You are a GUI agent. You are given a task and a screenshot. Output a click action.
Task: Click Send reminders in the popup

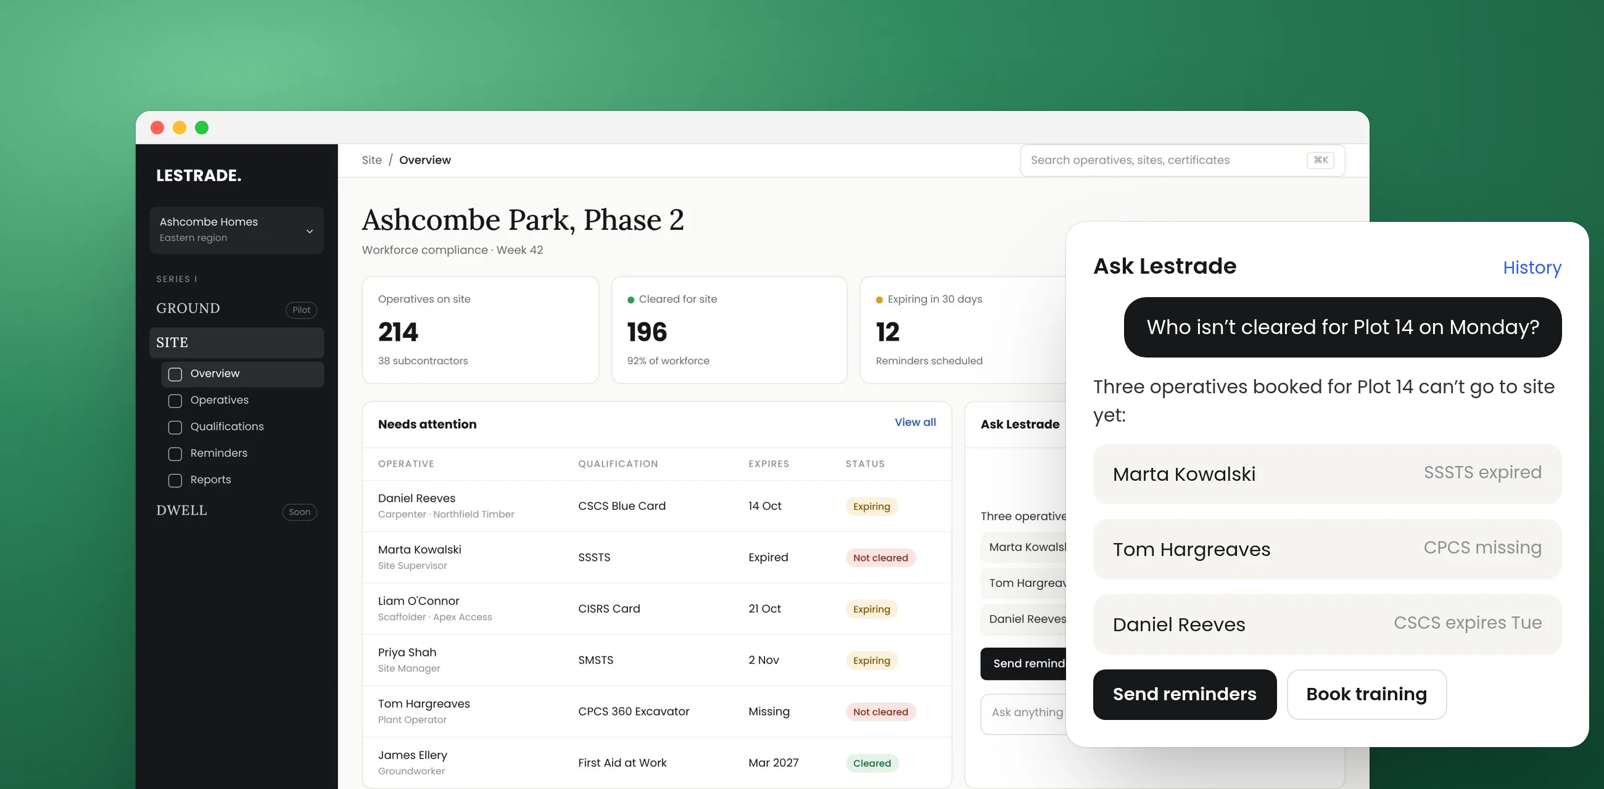coord(1184,694)
